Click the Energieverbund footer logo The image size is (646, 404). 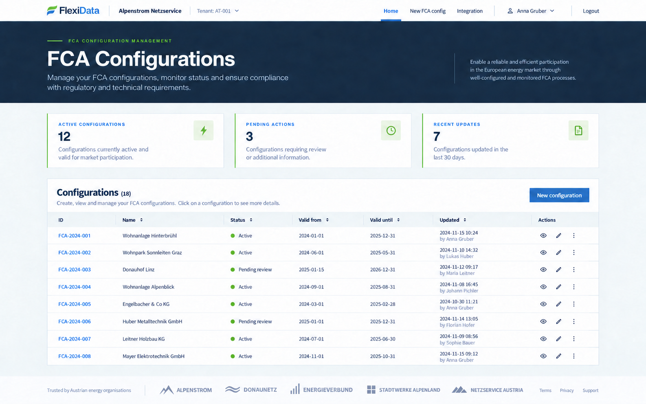pos(321,390)
